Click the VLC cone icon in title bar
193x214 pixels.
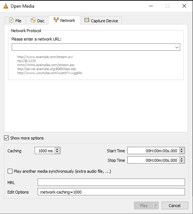[6, 6]
